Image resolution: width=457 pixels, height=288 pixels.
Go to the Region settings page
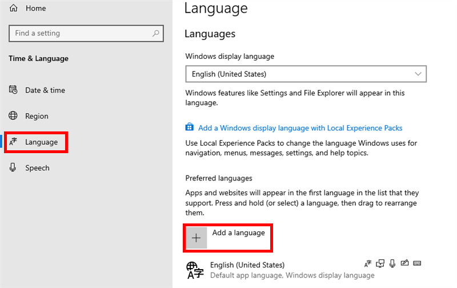37,116
